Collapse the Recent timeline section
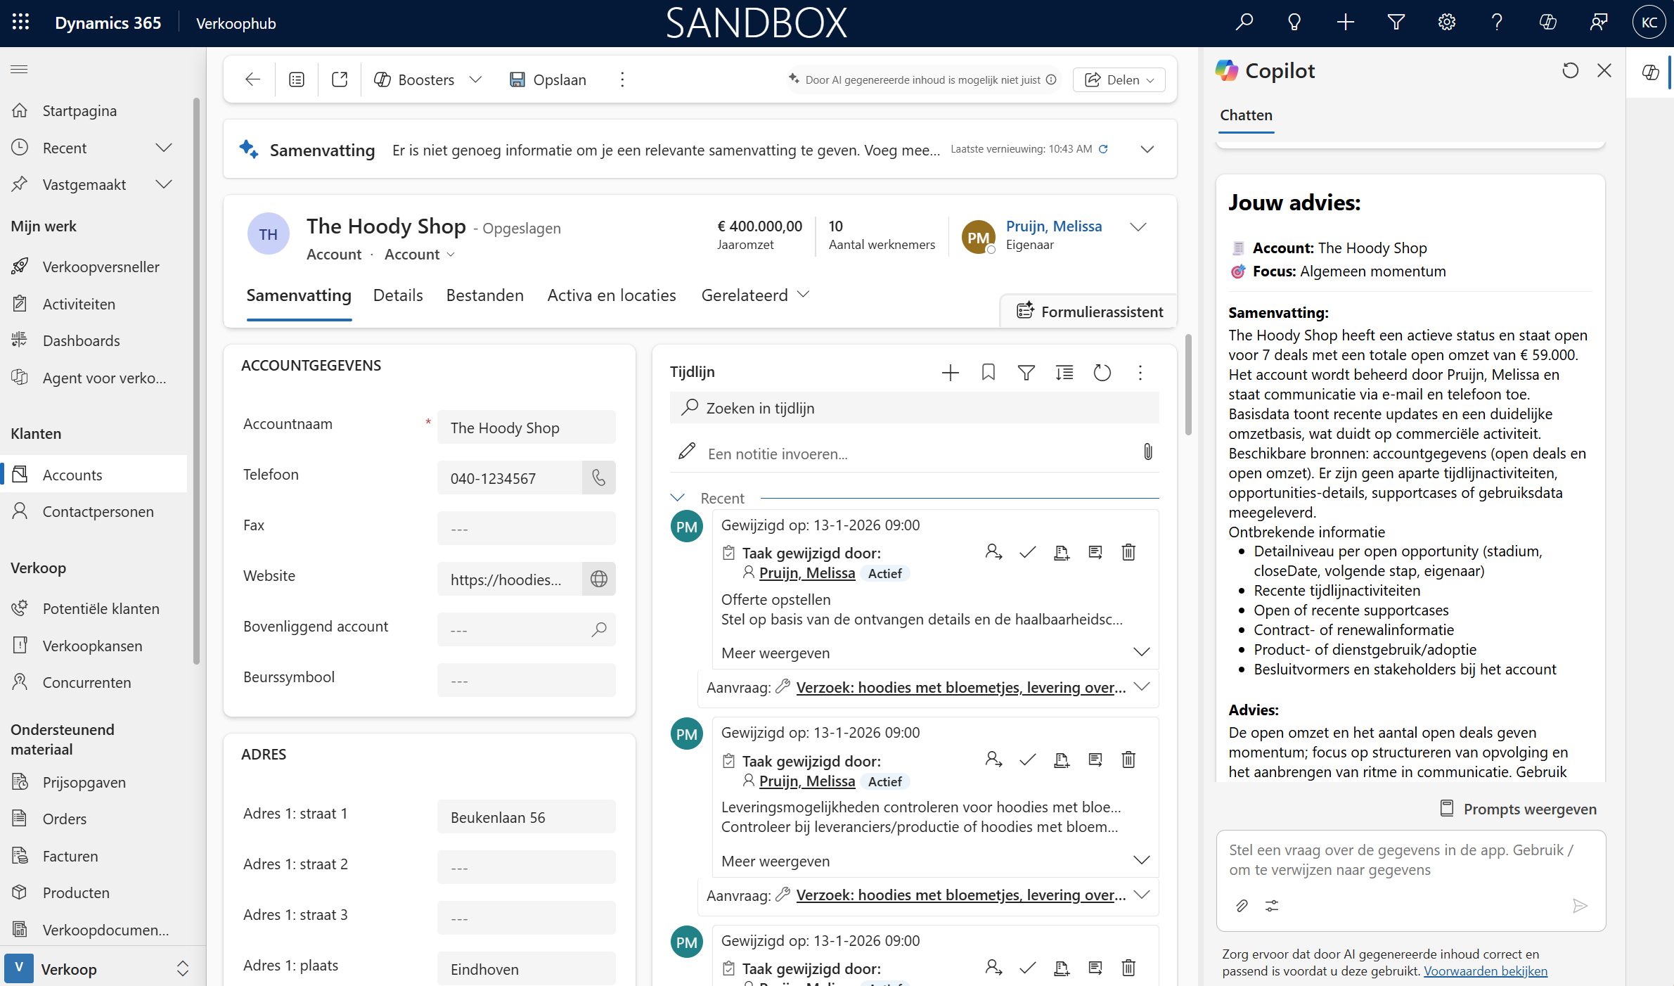The width and height of the screenshot is (1674, 986). click(678, 498)
